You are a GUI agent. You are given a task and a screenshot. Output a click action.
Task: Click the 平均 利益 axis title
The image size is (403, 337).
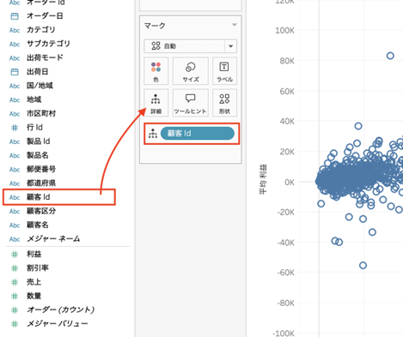263,179
